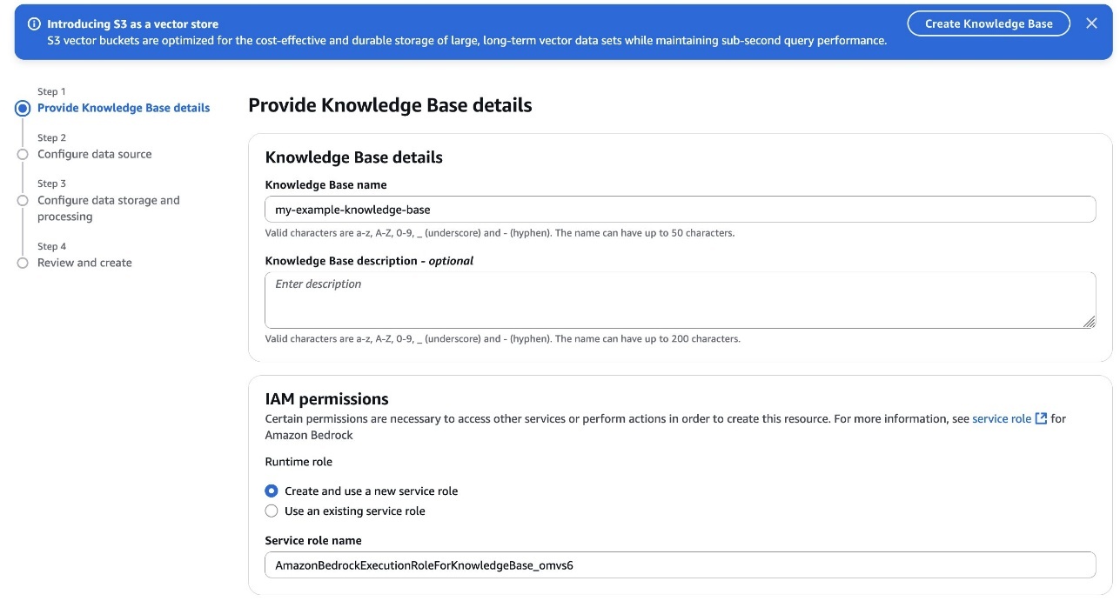Image resolution: width=1120 pixels, height=601 pixels.
Task: Click the Introducing S3 as a vector store heading
Action: 132,24
